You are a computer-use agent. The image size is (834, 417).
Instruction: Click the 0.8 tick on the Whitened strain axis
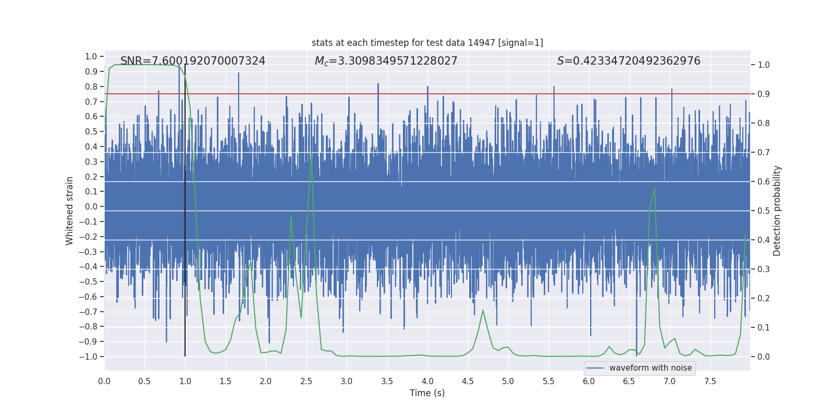[x=91, y=87]
